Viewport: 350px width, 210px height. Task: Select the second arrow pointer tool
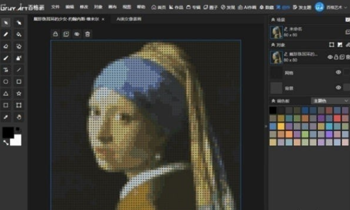pos(19,23)
